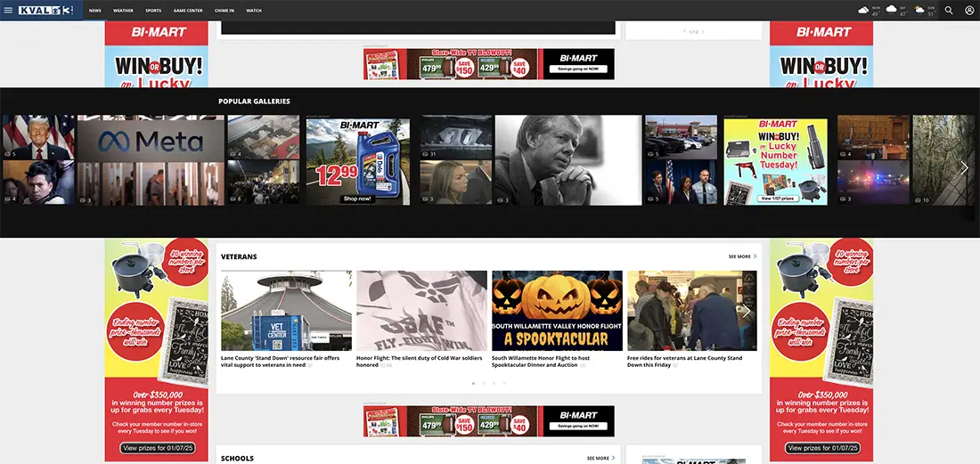Click the Popular Galleries heading
Screen dimensions: 980x464
254,102
